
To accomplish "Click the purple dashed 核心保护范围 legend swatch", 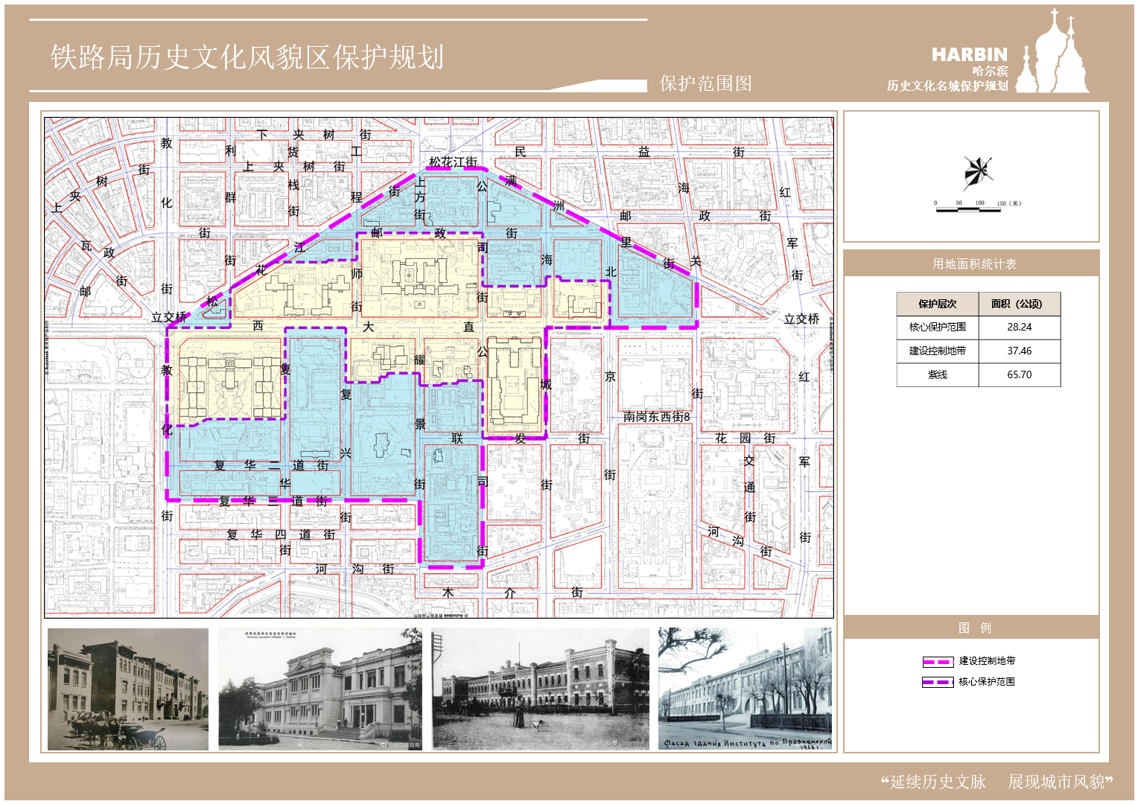I will (x=938, y=682).
